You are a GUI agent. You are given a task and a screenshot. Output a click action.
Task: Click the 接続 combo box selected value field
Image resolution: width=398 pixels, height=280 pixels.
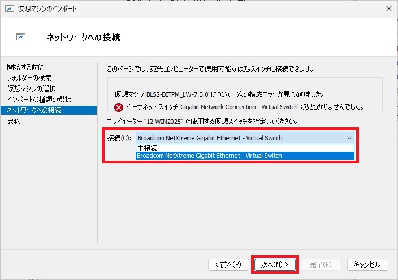pyautogui.click(x=237, y=137)
